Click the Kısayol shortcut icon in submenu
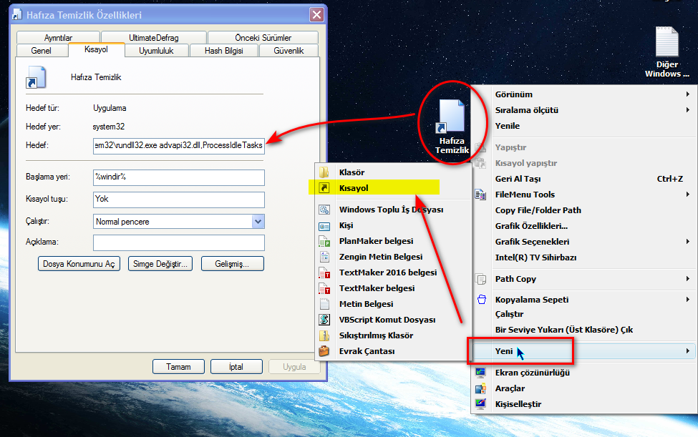Screen dimensions: 698x437 pyautogui.click(x=324, y=188)
